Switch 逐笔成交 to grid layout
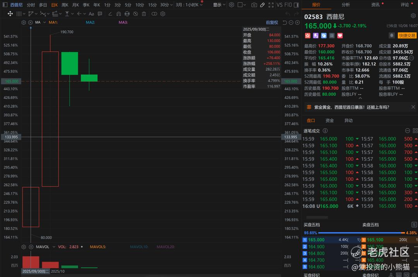The image size is (418, 277). point(415,131)
